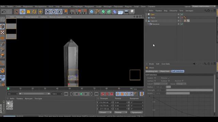Click the Undo arrow icon
The height and width of the screenshot is (122, 218).
(4, 12)
